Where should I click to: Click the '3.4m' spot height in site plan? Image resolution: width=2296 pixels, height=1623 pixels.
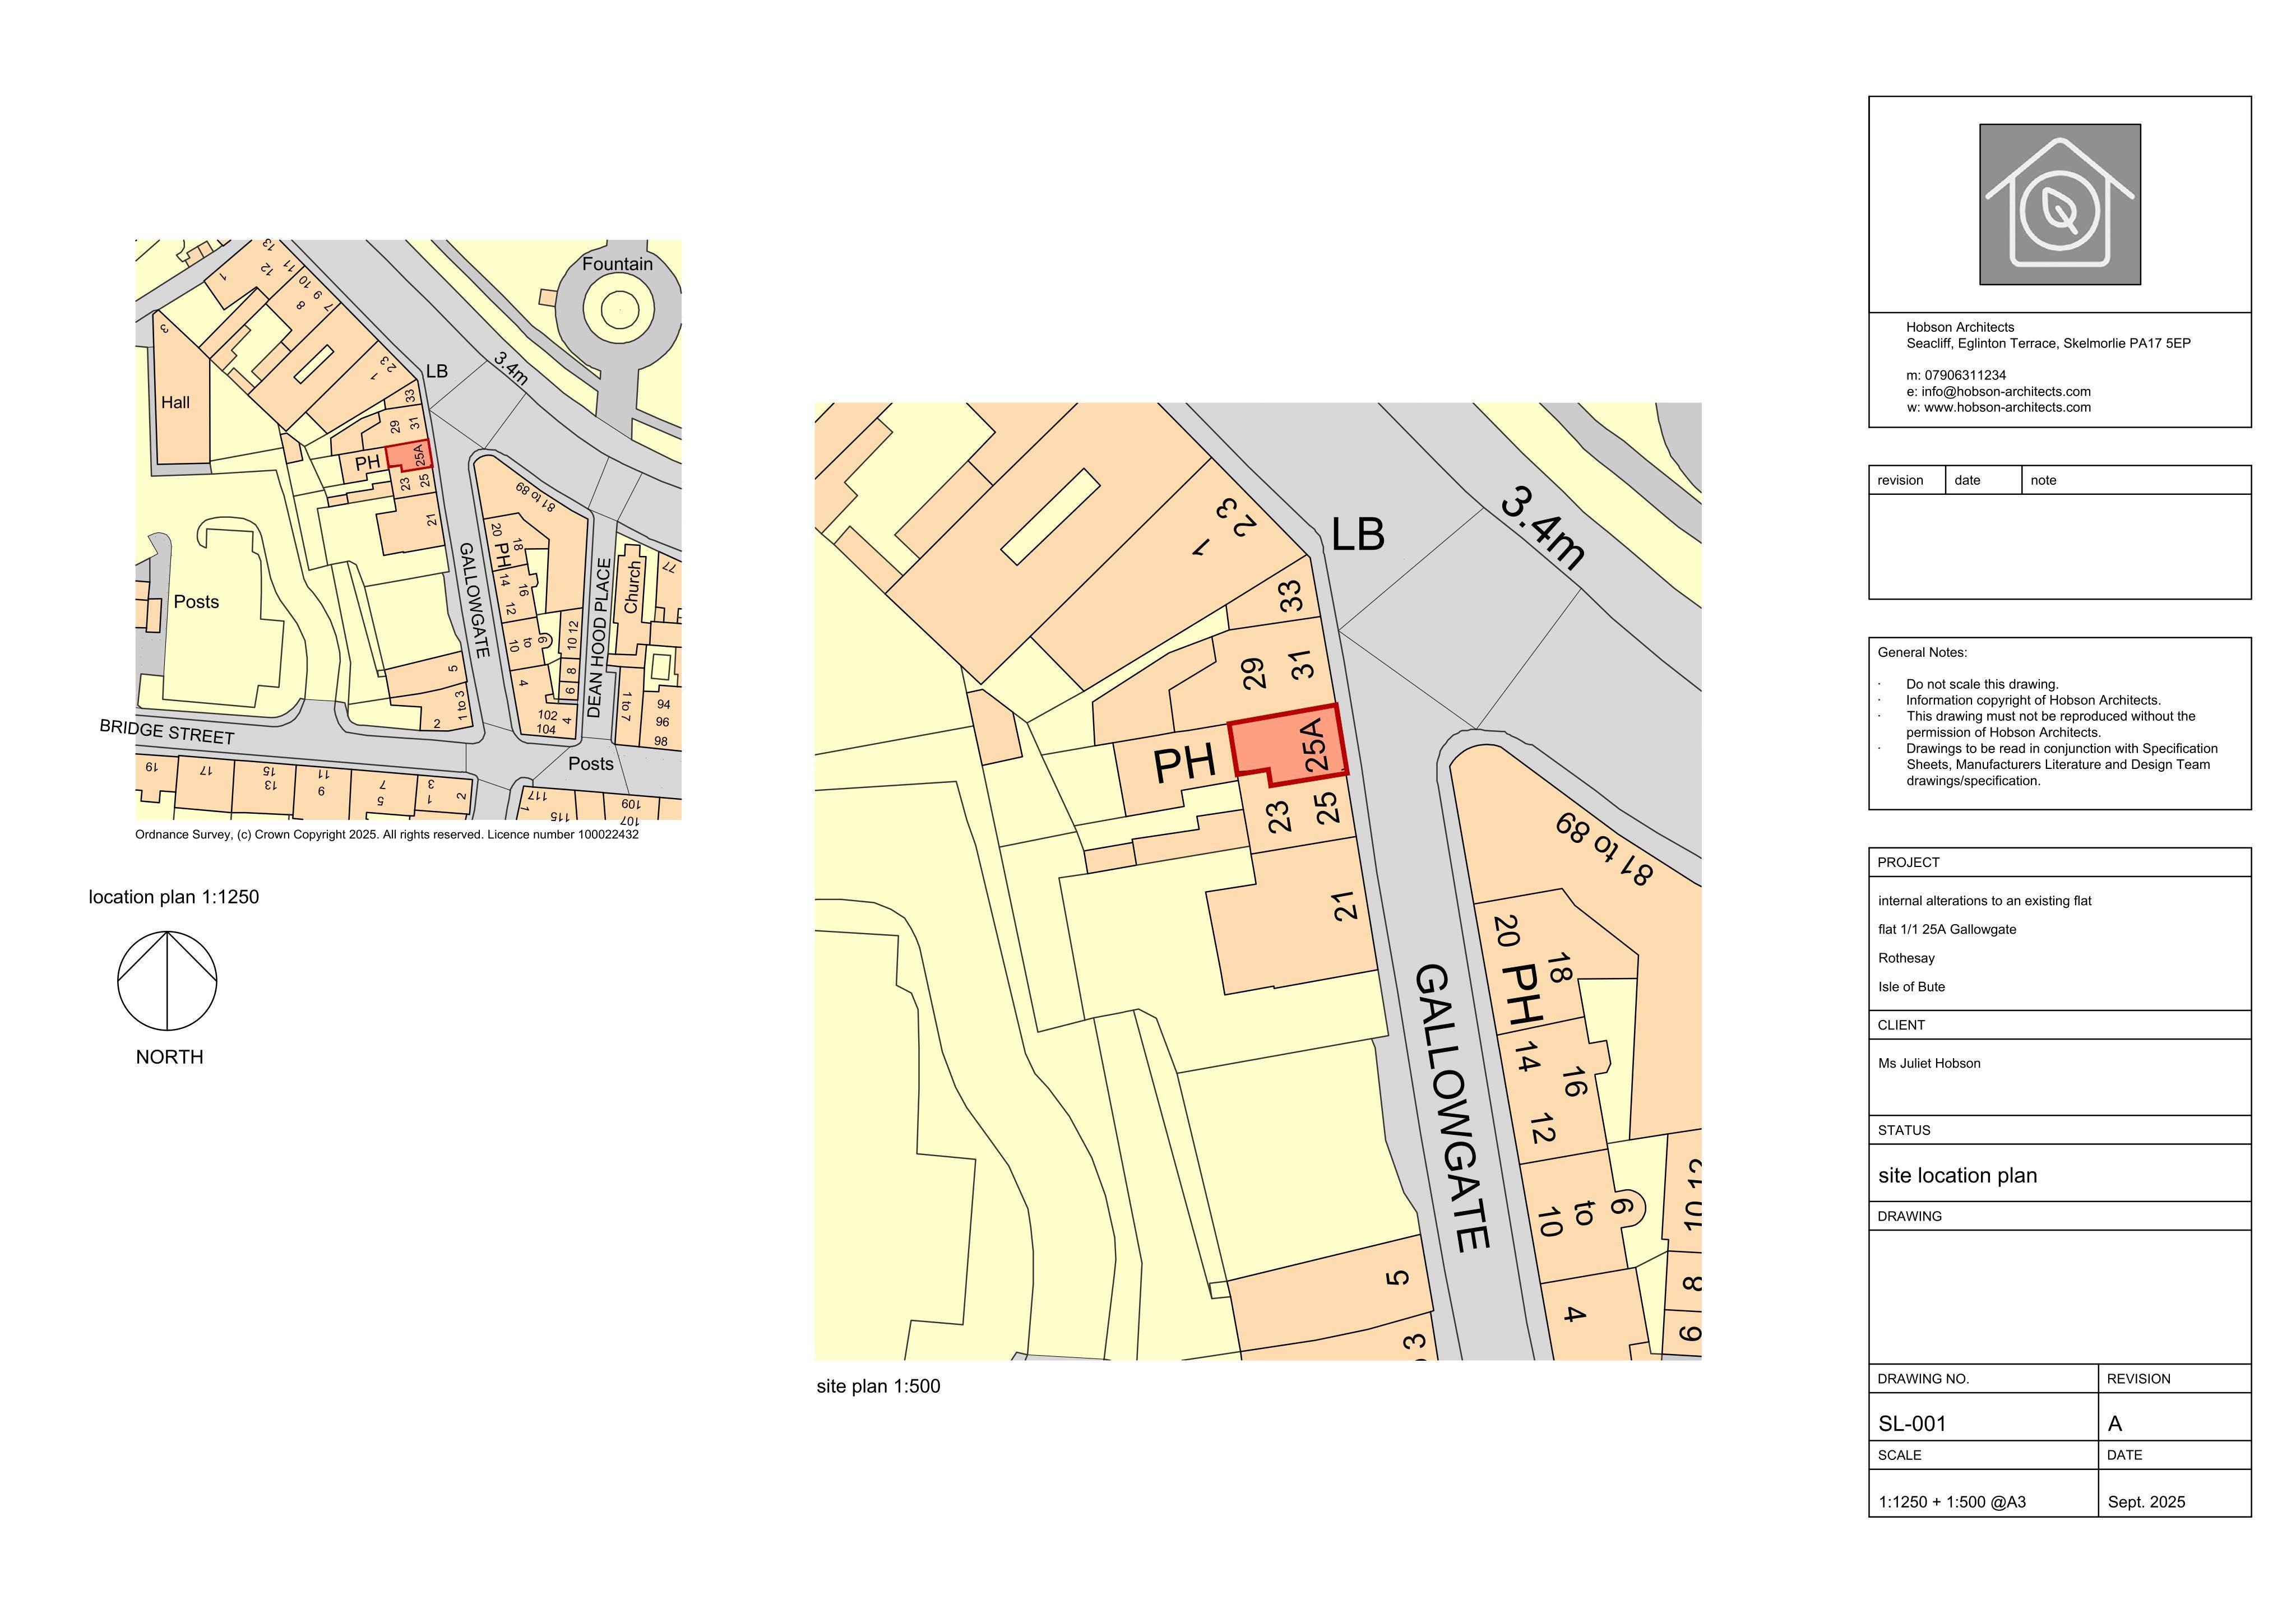pos(1543,528)
